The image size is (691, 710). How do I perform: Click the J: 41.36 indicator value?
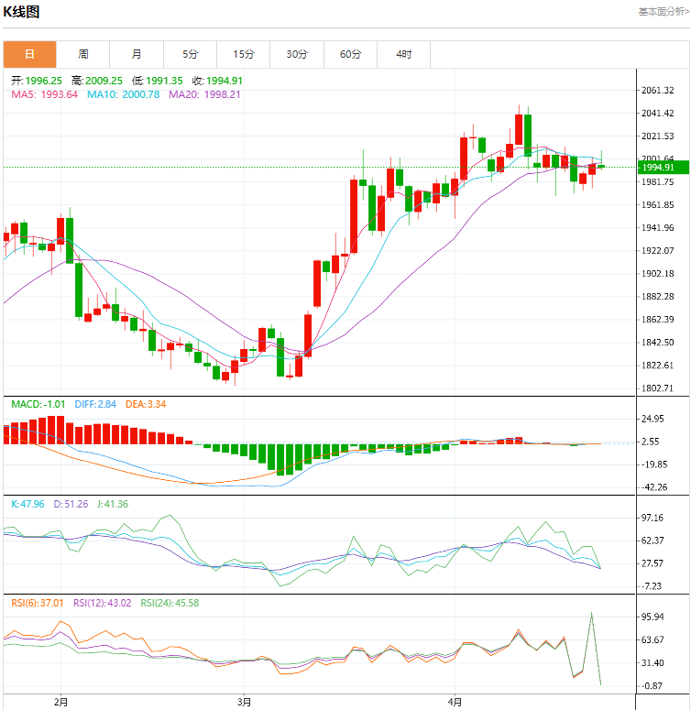(x=113, y=504)
